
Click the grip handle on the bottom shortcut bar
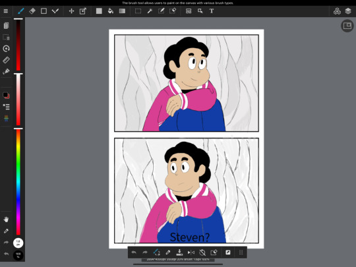tap(241, 252)
